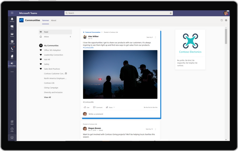Click Megan Bowen's avatar photo

click(x=85, y=129)
